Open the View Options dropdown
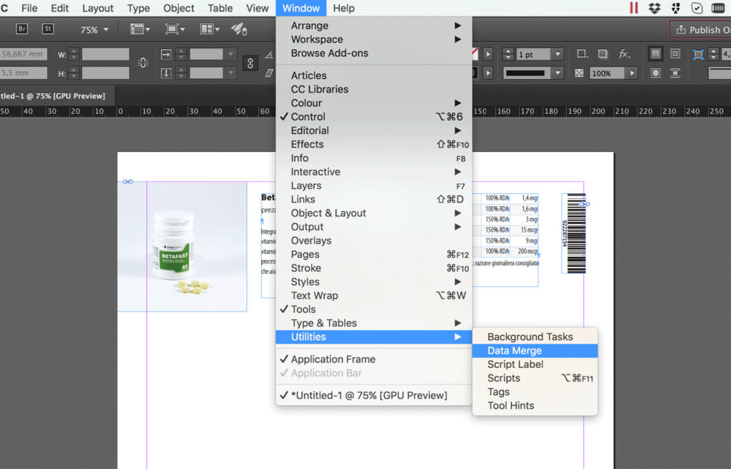This screenshot has height=469, width=731. pyautogui.click(x=140, y=29)
